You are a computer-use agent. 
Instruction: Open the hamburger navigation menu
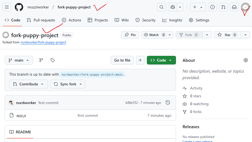pyautogui.click(x=7, y=7)
